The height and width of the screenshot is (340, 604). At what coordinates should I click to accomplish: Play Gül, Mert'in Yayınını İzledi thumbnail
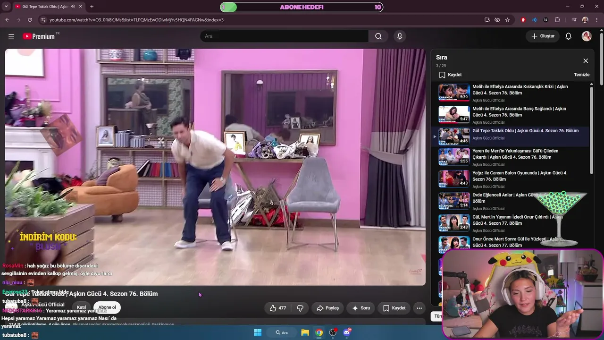pos(454,222)
